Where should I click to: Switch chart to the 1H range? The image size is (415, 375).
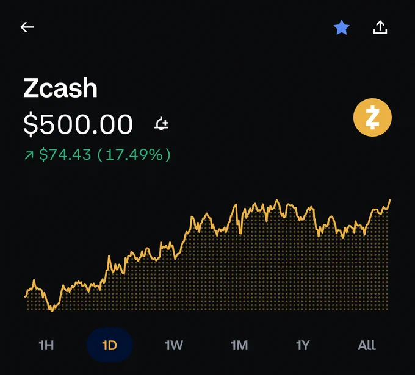point(46,345)
